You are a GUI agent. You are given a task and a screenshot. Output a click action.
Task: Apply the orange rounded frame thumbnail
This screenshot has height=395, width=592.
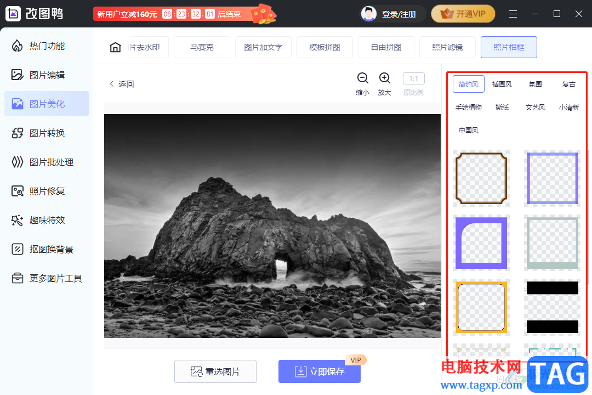point(481,307)
